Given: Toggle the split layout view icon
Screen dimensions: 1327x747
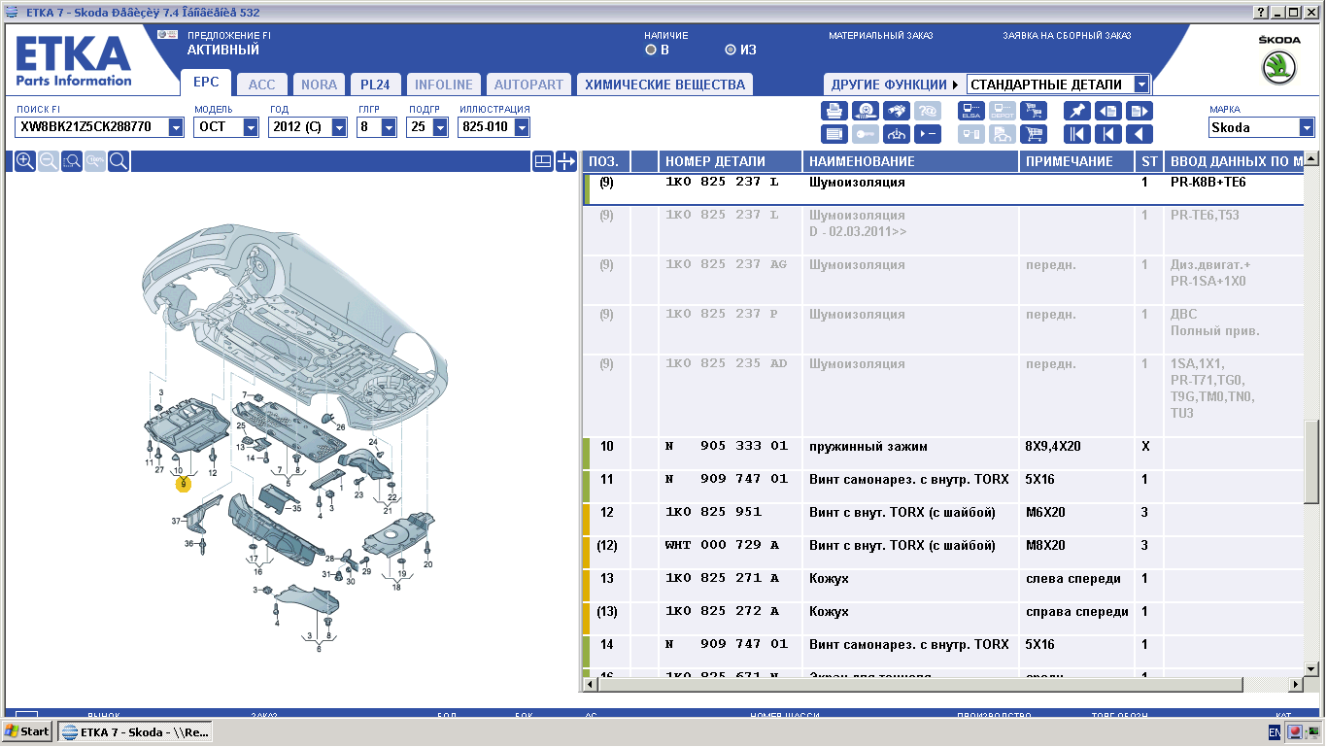Looking at the screenshot, I should 543,161.
